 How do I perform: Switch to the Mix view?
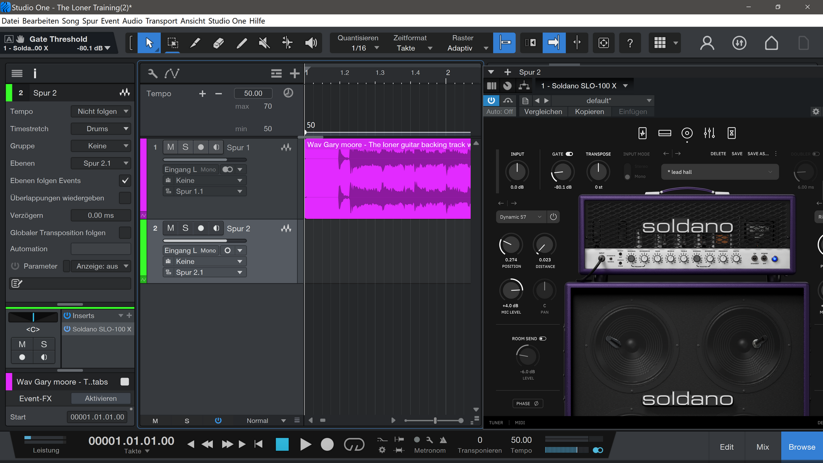pyautogui.click(x=763, y=447)
